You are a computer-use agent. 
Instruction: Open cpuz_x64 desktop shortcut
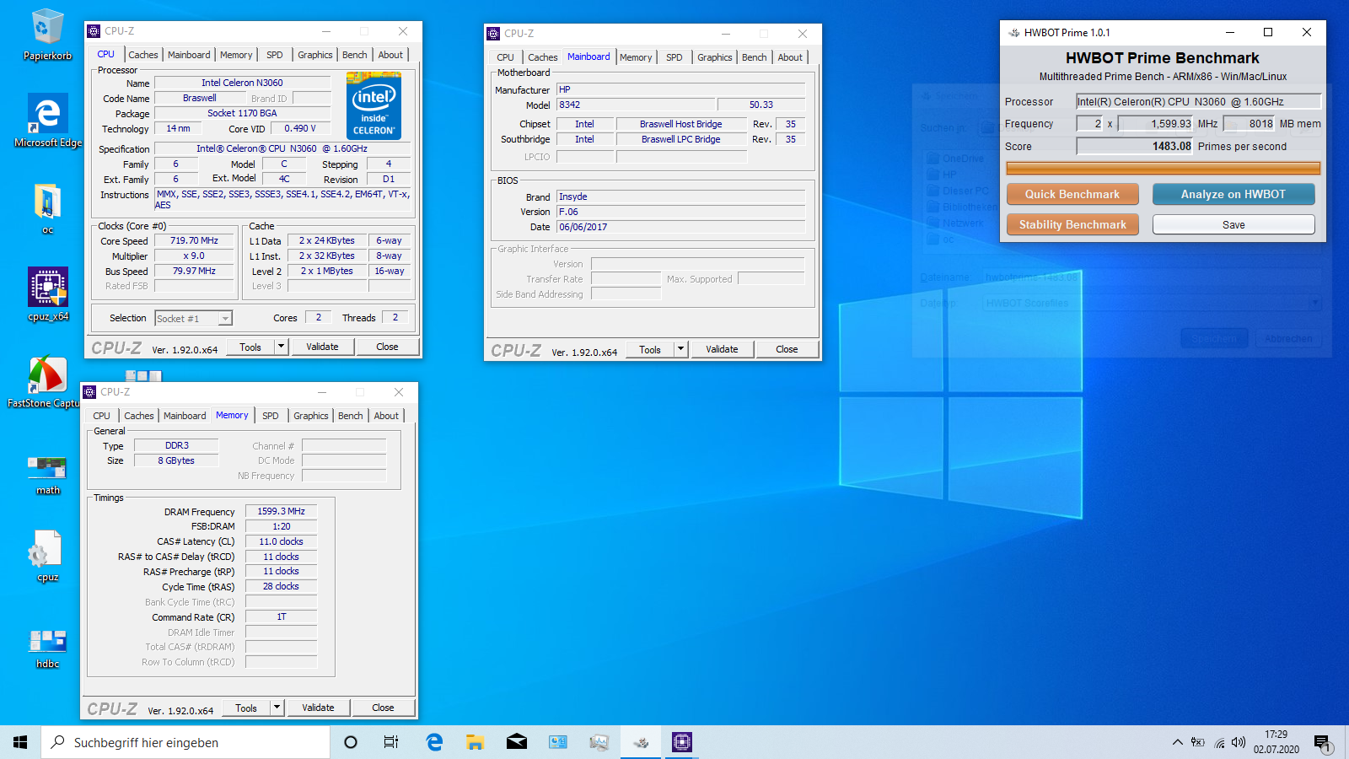(48, 294)
